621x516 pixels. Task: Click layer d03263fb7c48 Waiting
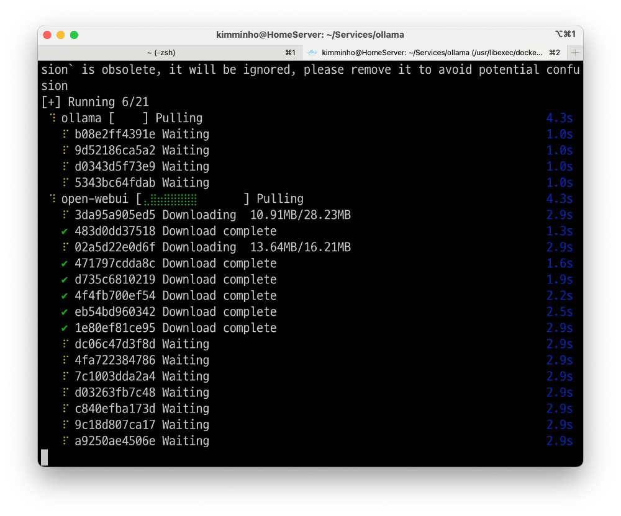tap(142, 393)
